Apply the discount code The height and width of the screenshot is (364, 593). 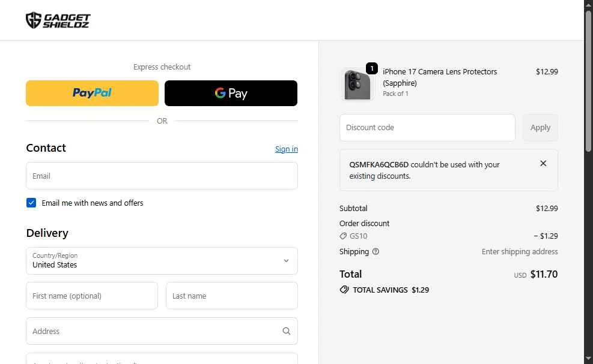[x=540, y=128]
